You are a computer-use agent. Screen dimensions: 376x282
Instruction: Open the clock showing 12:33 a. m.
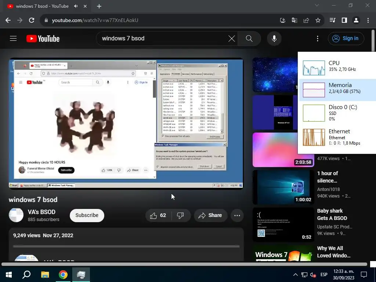pyautogui.click(x=344, y=275)
